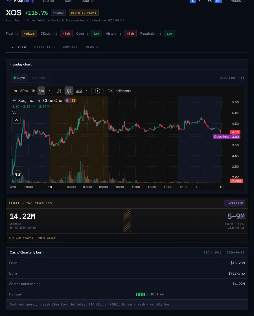Screen dimensions: 254x316
Task: Expand the time interval dropdown arrow
Action: tap(49, 91)
